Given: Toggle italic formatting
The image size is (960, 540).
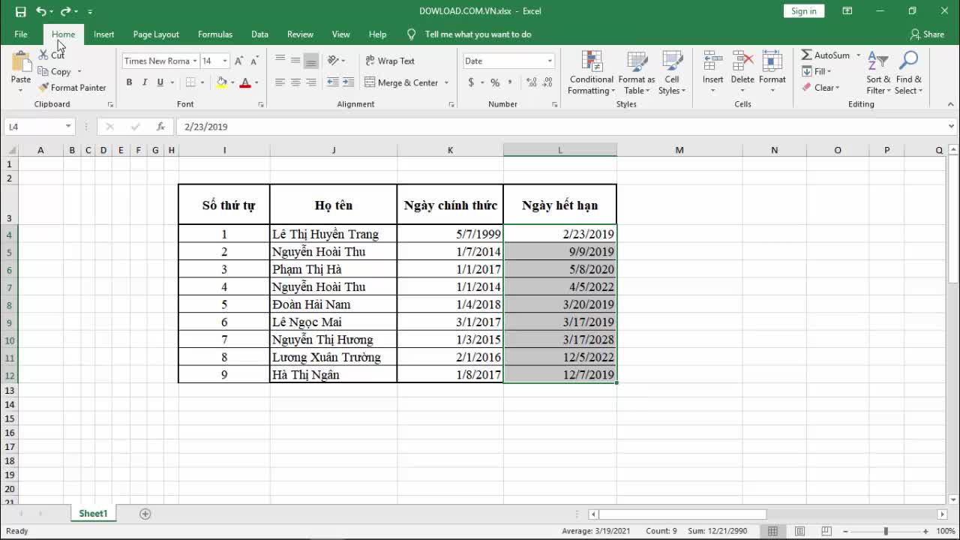Looking at the screenshot, I should point(145,82).
